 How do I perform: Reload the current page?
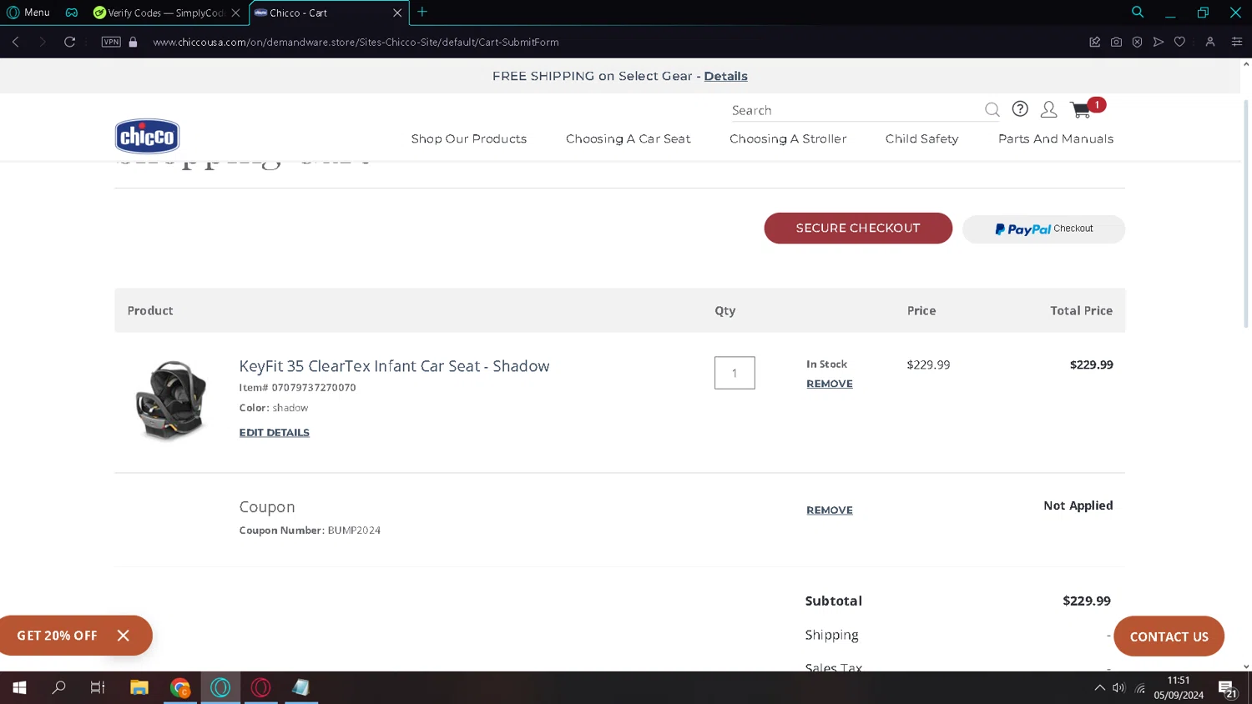coord(70,42)
